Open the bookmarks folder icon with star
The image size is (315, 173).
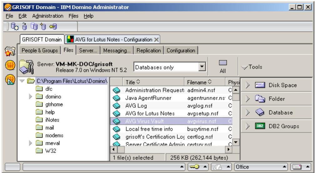(10, 51)
